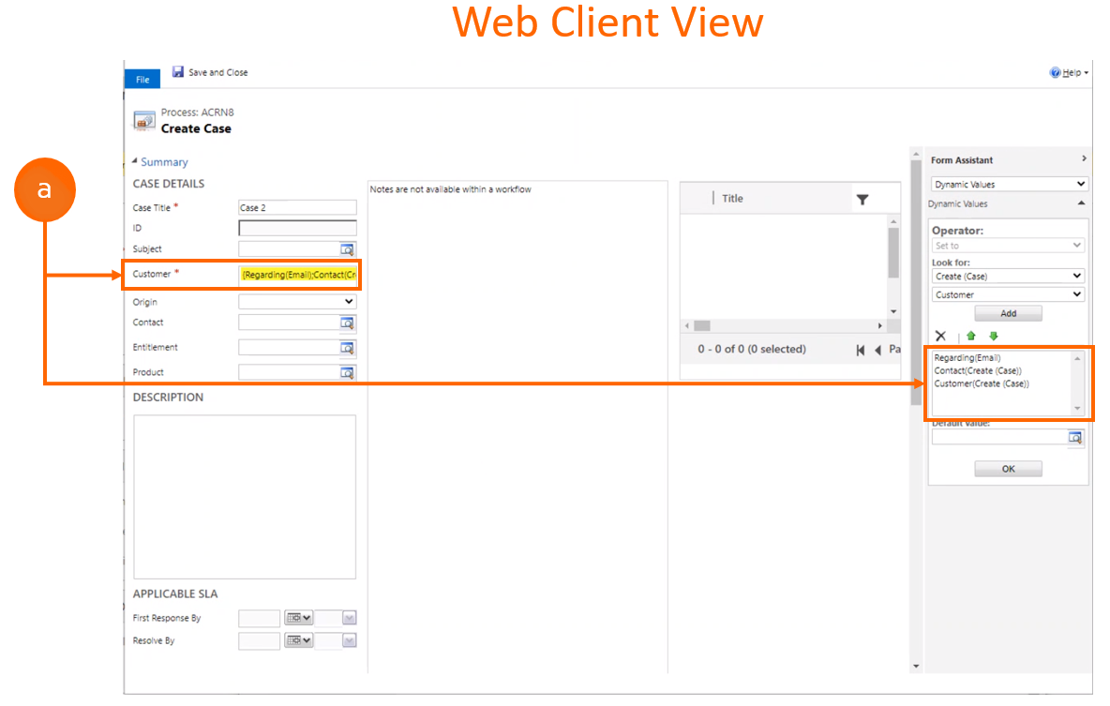
Task: Click the Description text area
Action: (245, 497)
